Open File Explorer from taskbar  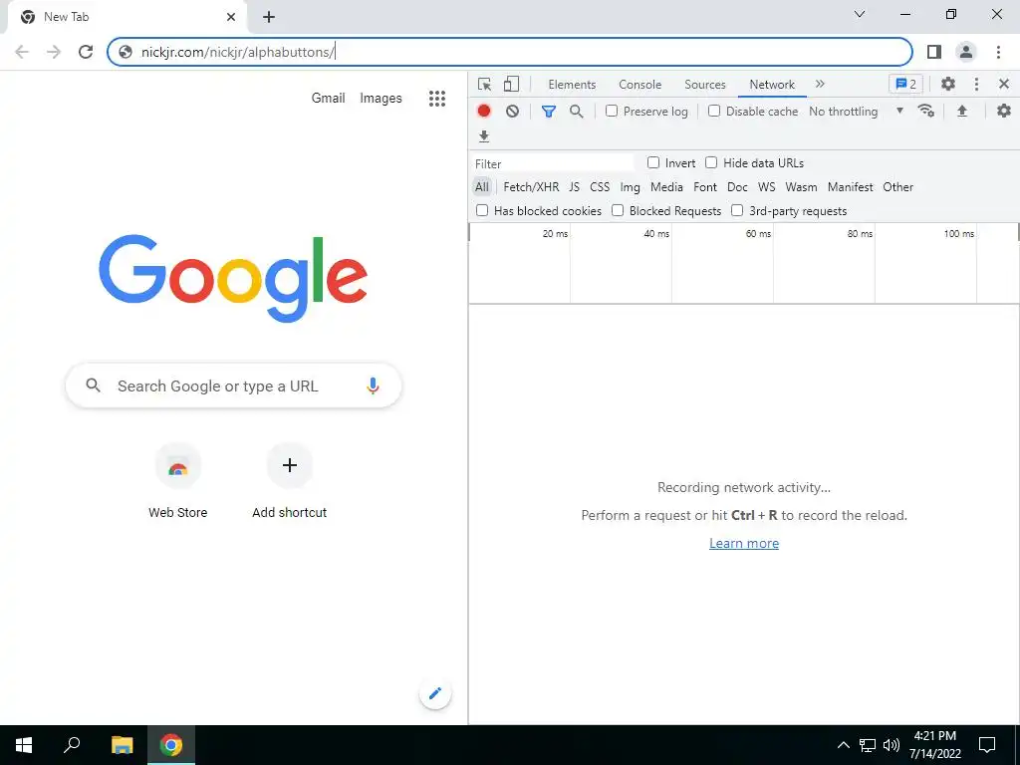pyautogui.click(x=122, y=745)
